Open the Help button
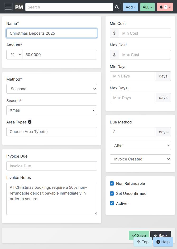This screenshot has width=177, height=249. pyautogui.click(x=163, y=242)
